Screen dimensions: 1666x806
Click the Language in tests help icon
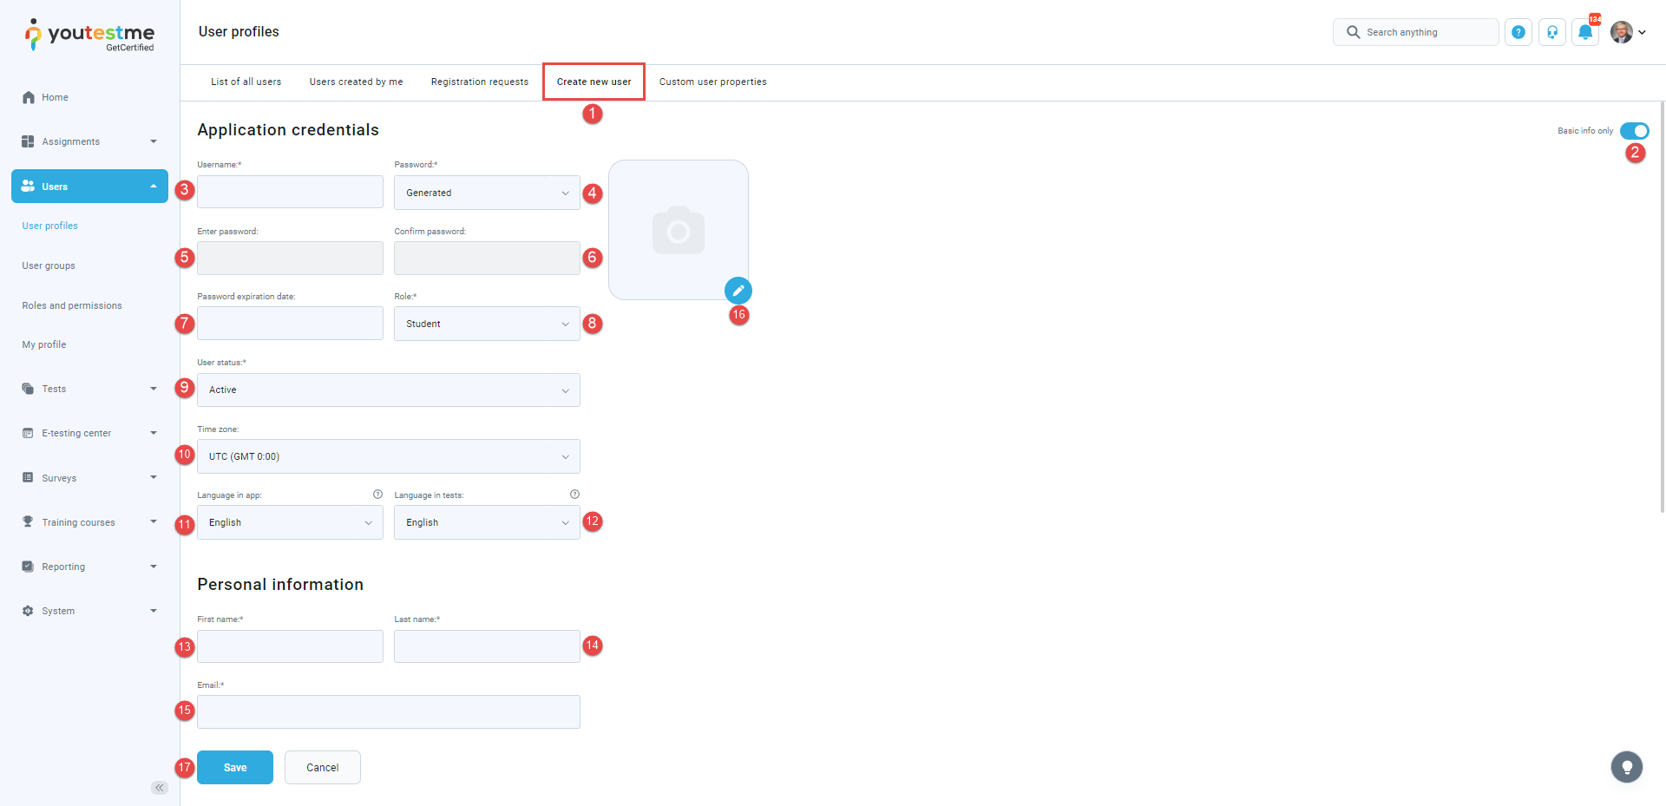coord(574,495)
